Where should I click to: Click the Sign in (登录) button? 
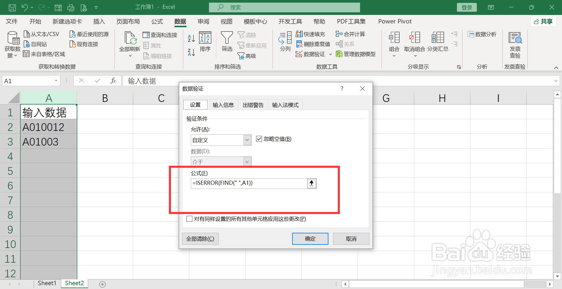467,7
